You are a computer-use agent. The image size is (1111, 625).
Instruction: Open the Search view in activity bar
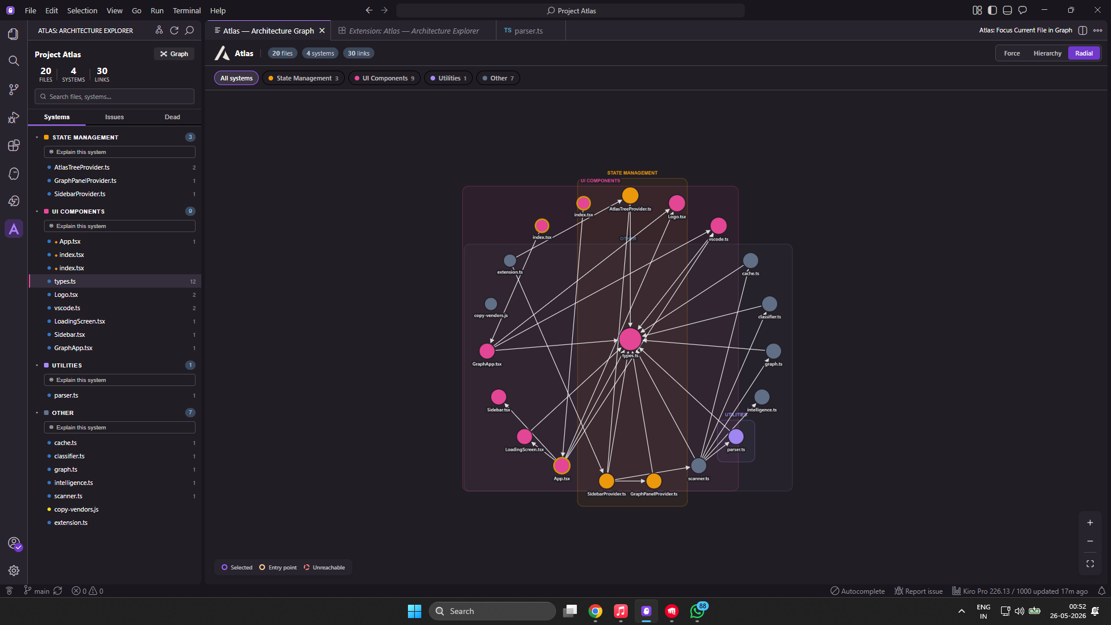pyautogui.click(x=13, y=61)
